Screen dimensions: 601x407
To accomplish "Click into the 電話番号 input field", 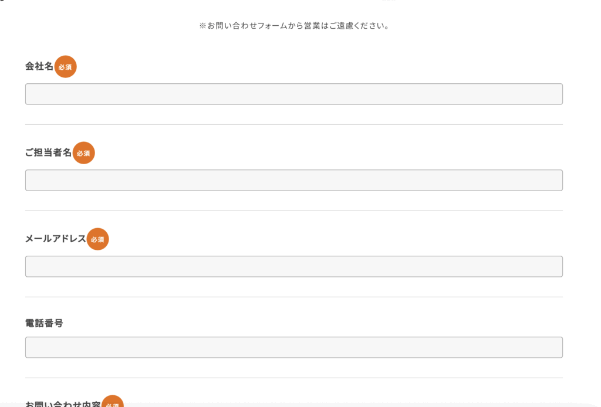I will [x=293, y=347].
